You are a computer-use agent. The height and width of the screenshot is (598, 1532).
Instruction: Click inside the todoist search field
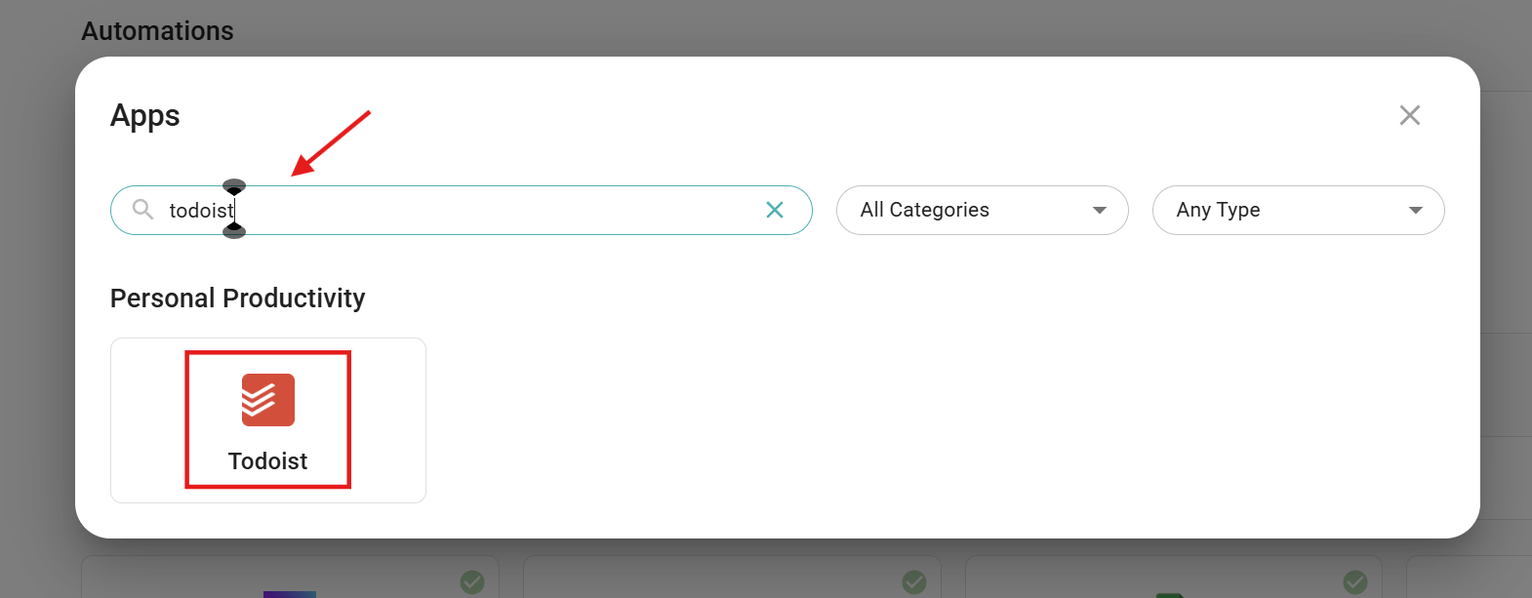tap(488, 210)
